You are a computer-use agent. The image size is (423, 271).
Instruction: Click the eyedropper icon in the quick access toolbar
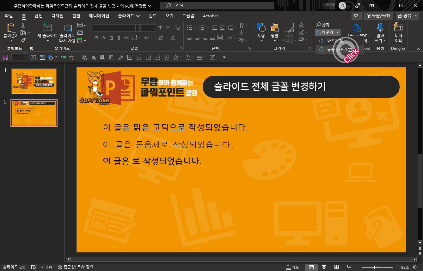pos(121,57)
